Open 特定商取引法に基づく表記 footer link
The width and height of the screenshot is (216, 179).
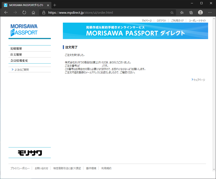[x=67, y=168]
